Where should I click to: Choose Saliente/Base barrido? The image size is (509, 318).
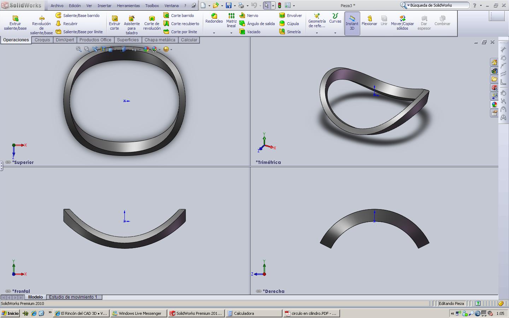[x=77, y=16]
